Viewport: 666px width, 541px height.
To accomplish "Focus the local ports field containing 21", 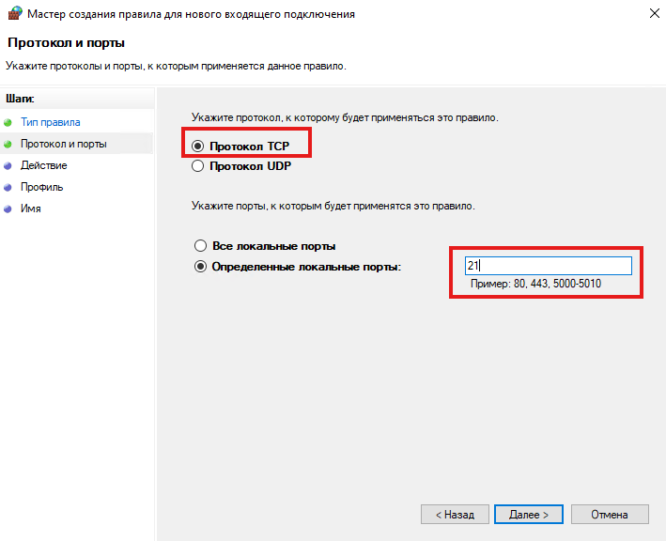I will pyautogui.click(x=548, y=267).
